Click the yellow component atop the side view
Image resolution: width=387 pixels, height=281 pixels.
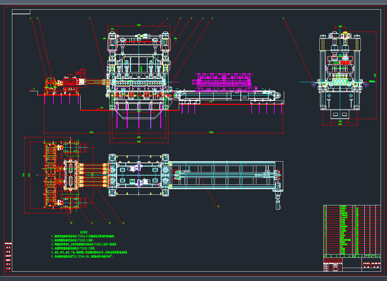[345, 35]
